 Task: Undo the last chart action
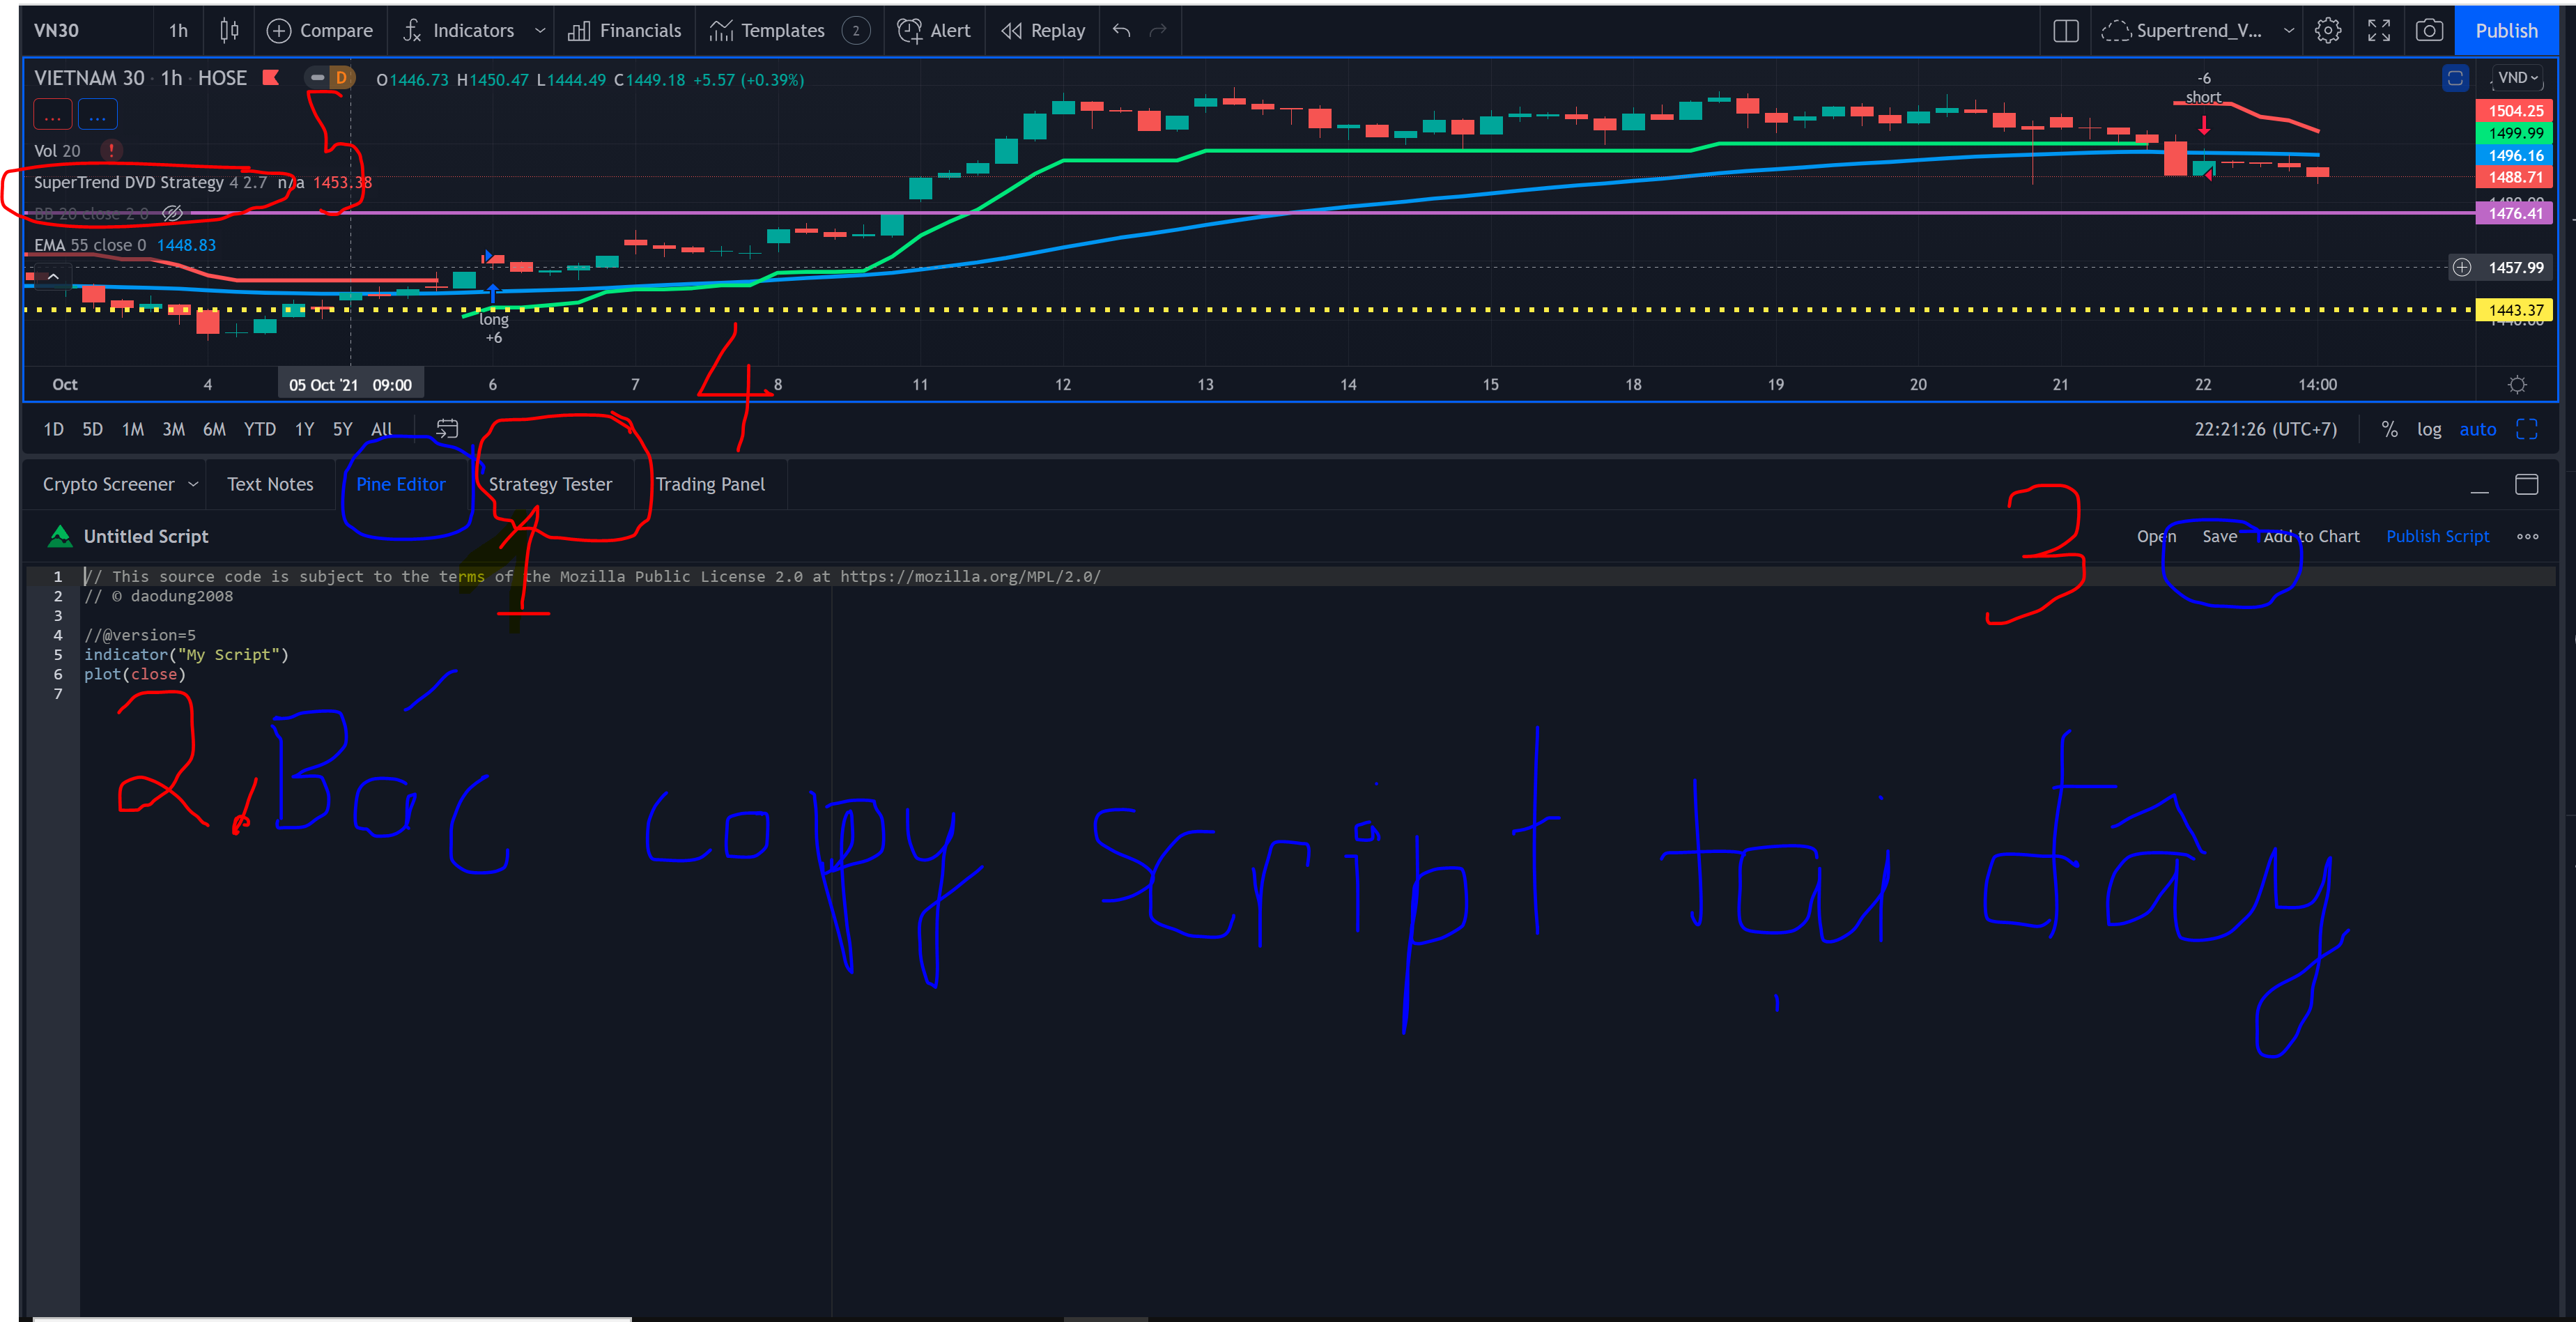point(1121,31)
